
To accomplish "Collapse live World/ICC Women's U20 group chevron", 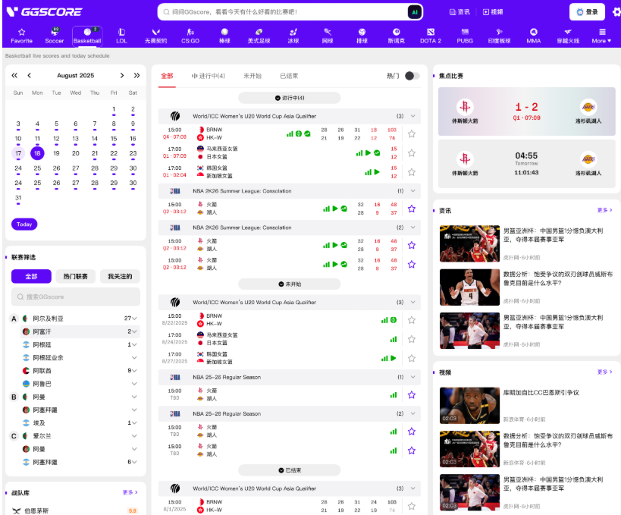I will (412, 116).
